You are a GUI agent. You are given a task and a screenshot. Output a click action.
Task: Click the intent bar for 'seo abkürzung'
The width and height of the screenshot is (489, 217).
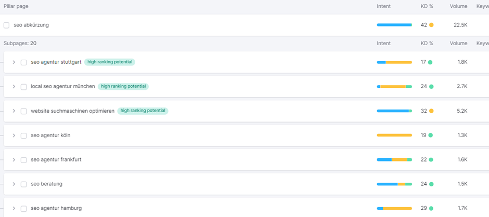[394, 25]
